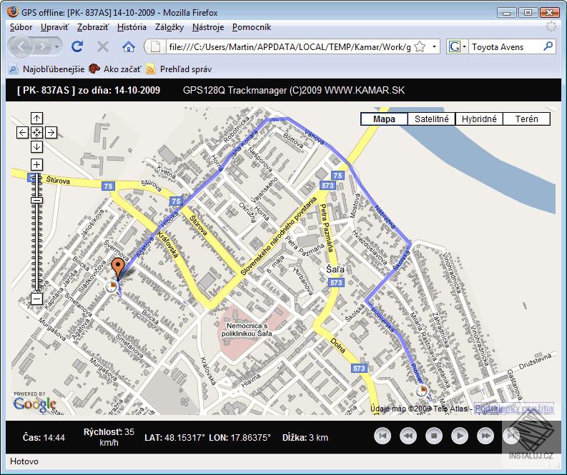Open the address bar history dropdown
Viewport: 567px width, 475px height.
click(434, 46)
